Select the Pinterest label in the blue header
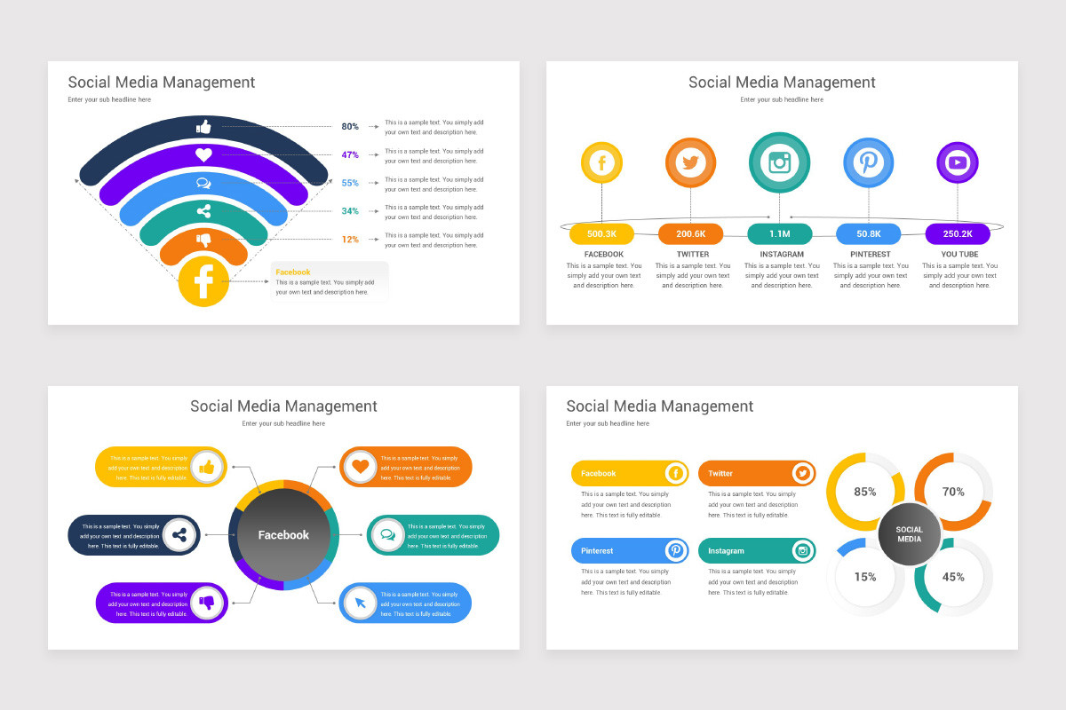Viewport: 1066px width, 710px height. point(597,551)
